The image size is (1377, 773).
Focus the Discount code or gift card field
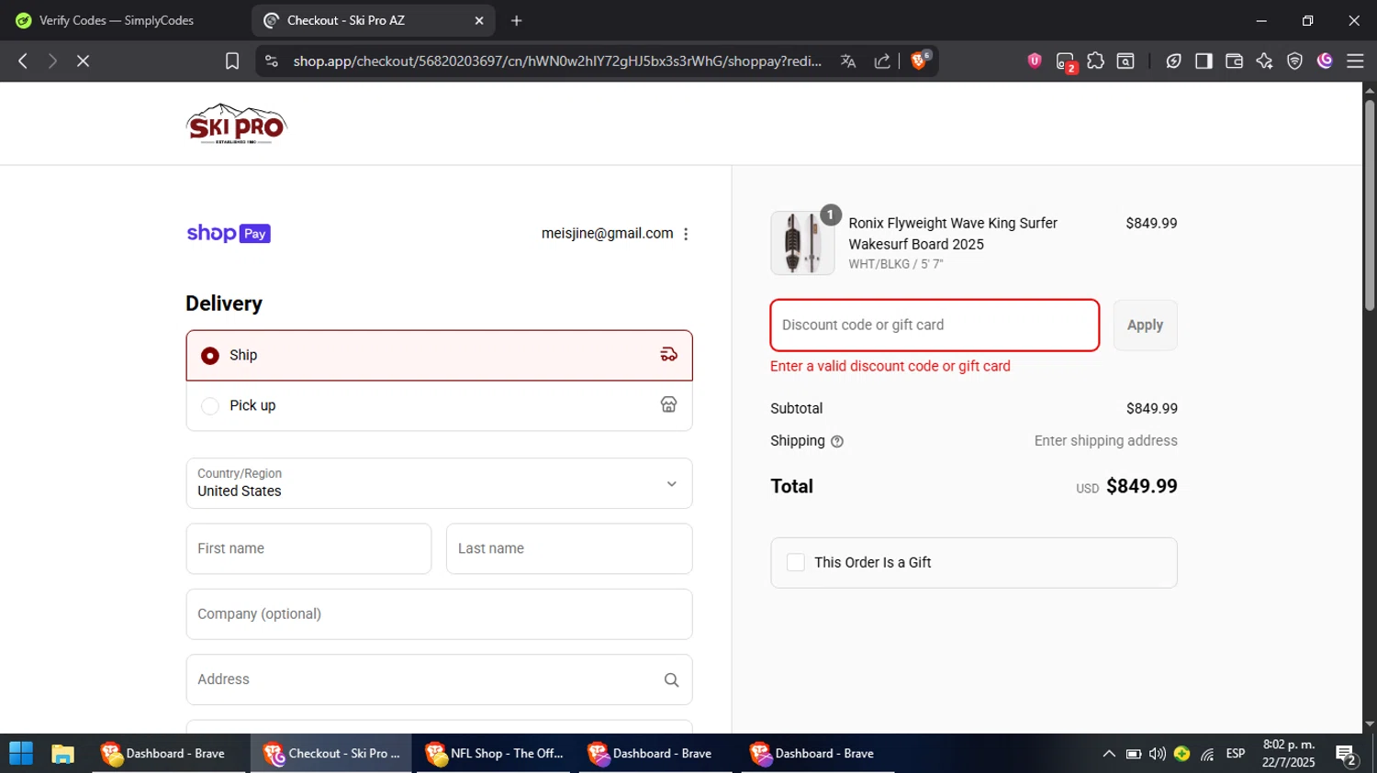coord(935,325)
